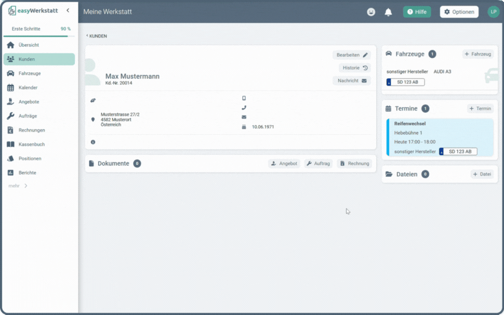Viewport: 504px width, 315px height.
Task: Expand the 'mehr' sidebar section
Action: pyautogui.click(x=18, y=186)
